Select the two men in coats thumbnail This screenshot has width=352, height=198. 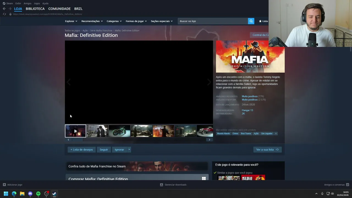tap(97, 131)
